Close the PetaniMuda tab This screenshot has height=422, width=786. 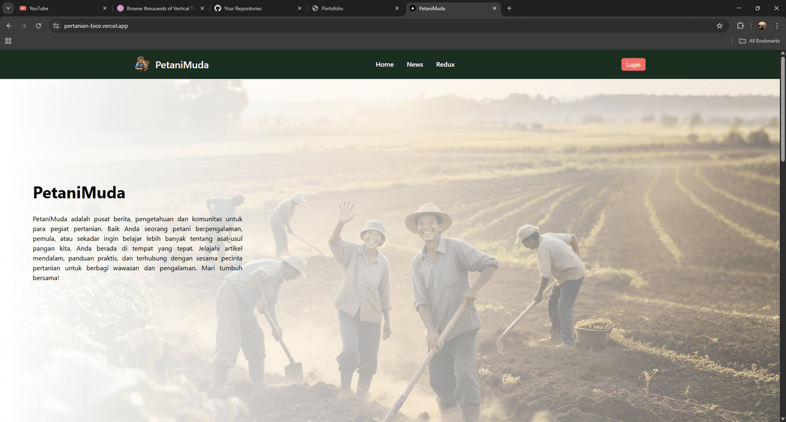[495, 9]
